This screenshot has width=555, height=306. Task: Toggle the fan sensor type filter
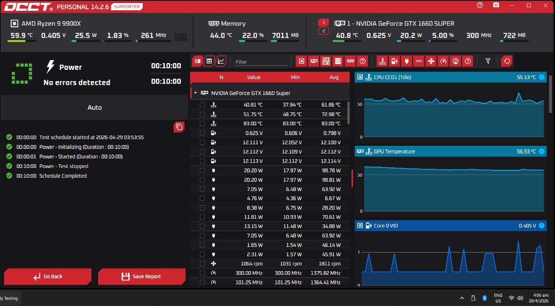431,61
